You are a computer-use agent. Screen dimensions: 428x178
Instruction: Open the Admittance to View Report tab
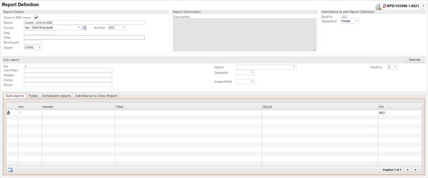[97, 96]
